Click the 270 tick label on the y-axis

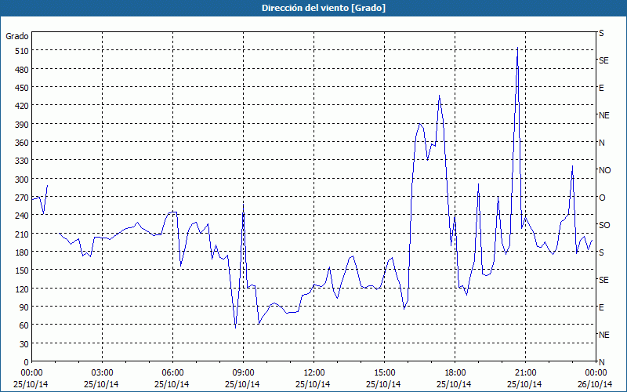pos(19,197)
